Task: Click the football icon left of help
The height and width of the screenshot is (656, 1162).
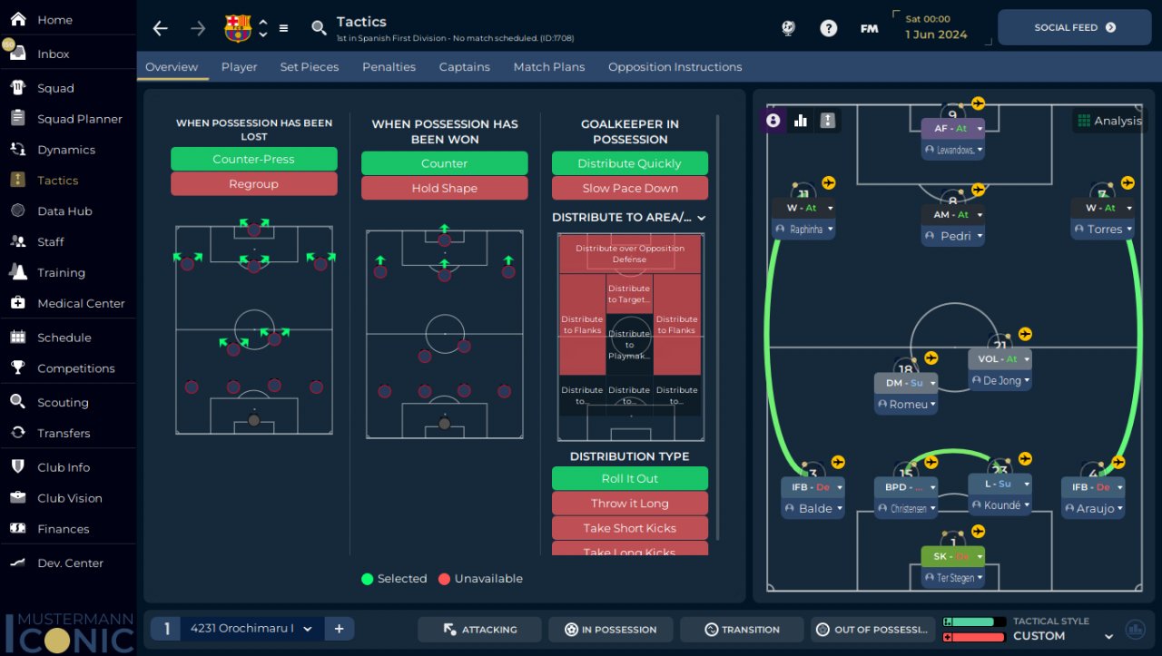Action: tap(788, 28)
